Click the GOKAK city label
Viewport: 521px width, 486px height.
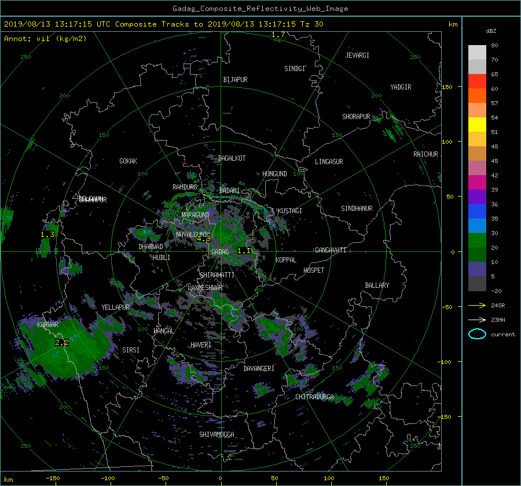[x=128, y=161]
